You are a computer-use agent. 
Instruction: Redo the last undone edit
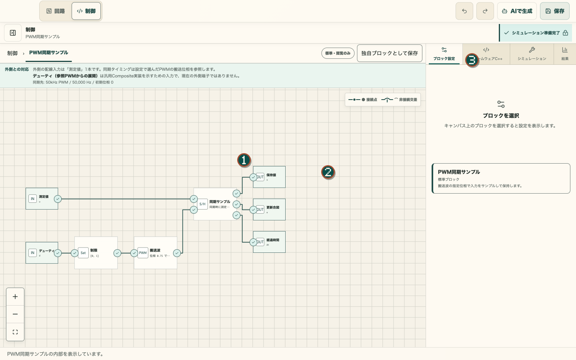(485, 11)
